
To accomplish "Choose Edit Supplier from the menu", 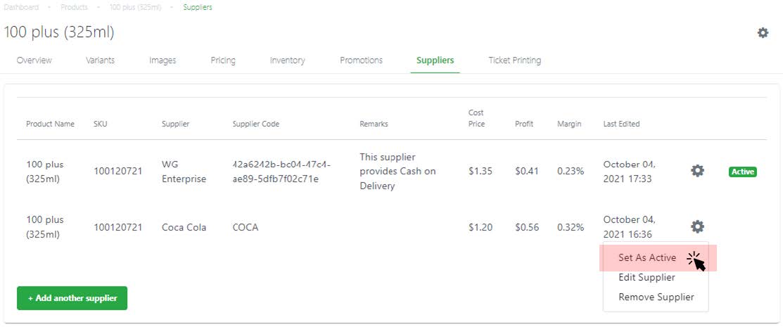I will [647, 277].
